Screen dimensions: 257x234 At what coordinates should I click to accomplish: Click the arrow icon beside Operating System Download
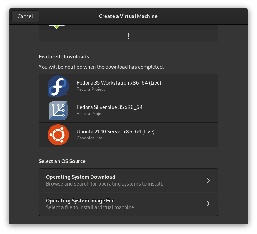(x=208, y=180)
